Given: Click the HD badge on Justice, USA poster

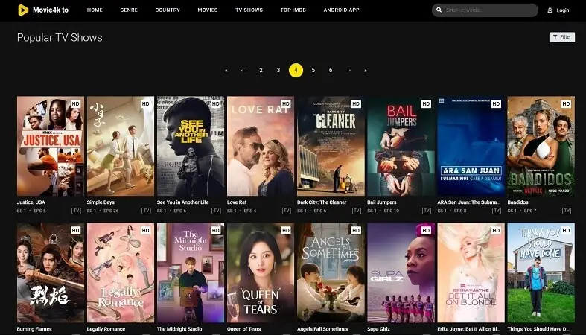Looking at the screenshot, I should point(75,103).
